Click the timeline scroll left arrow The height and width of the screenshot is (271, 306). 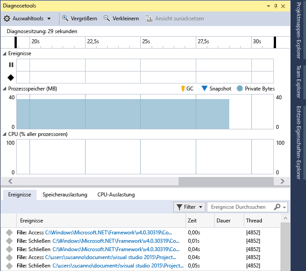pyautogui.click(x=10, y=181)
